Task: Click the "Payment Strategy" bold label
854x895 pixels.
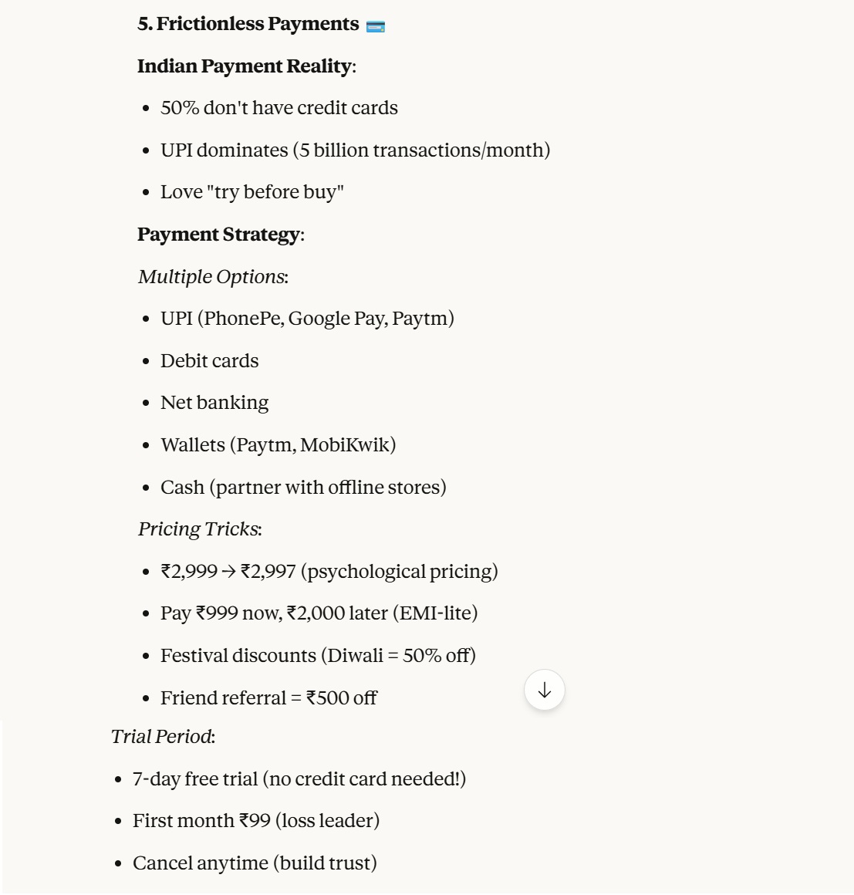Action: pyautogui.click(x=218, y=235)
